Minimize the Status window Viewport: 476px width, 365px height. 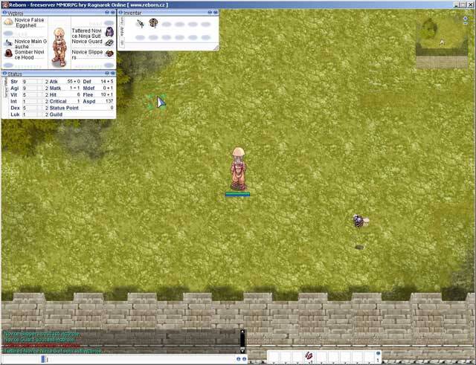click(x=106, y=74)
